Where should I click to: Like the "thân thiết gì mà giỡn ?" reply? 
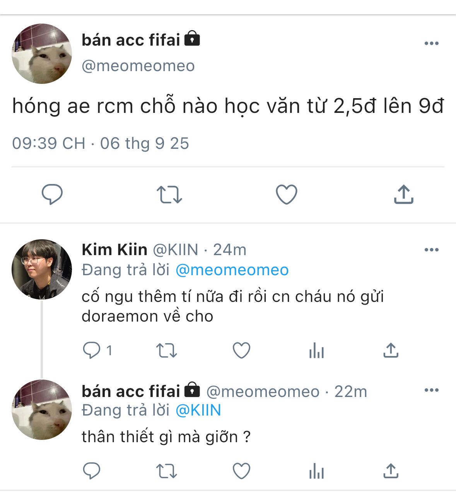pos(242,471)
